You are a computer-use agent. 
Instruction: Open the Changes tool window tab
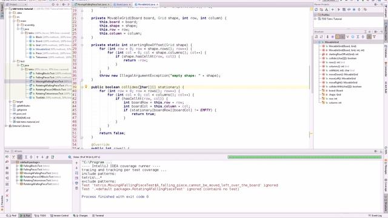[x=81, y=216]
